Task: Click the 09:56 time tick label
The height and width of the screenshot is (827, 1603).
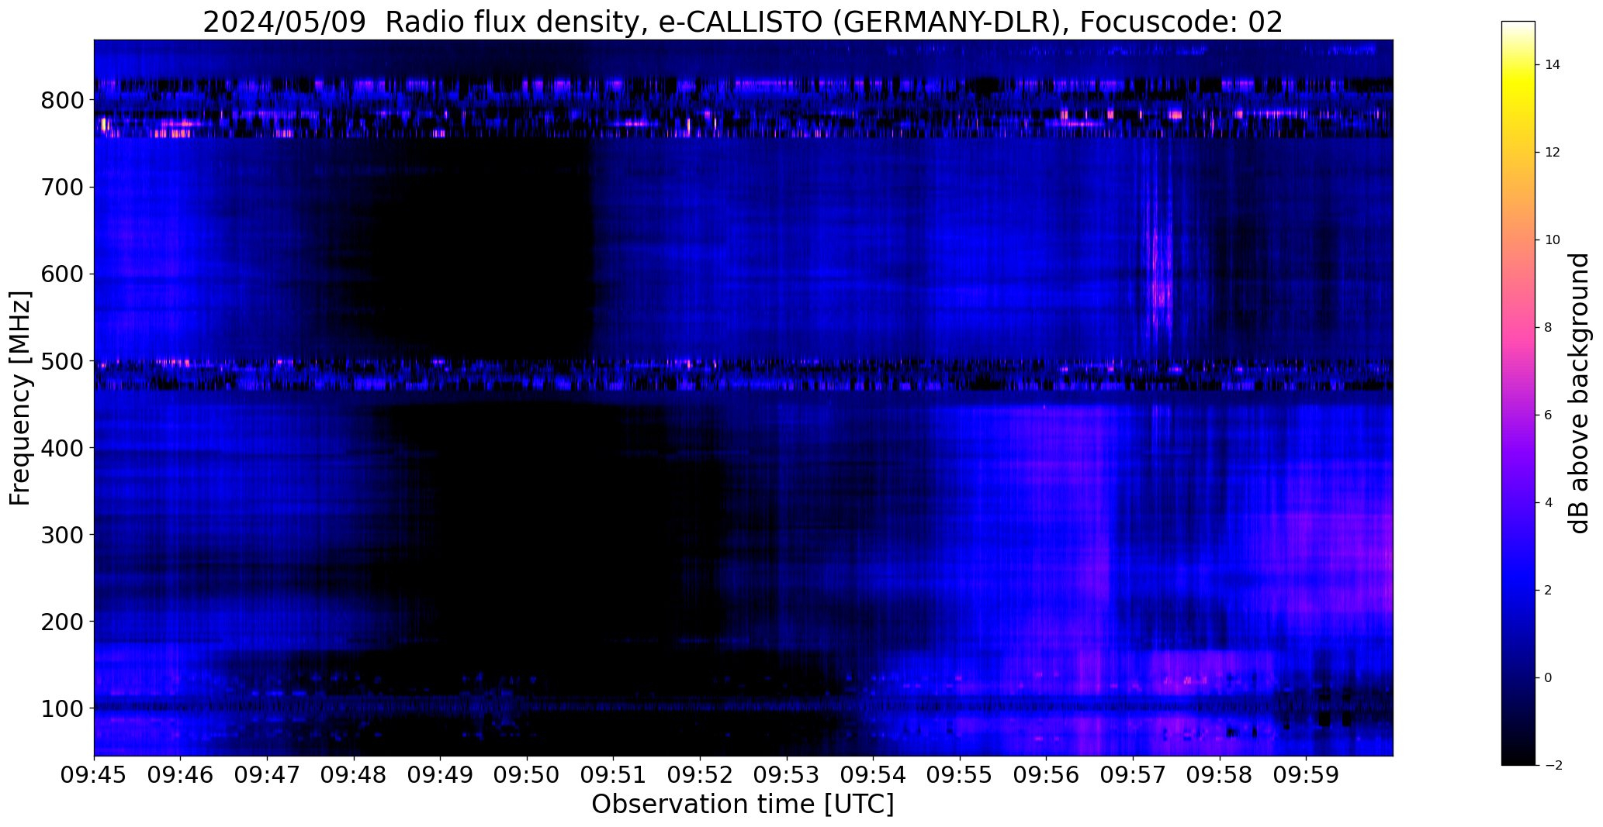Action: coord(1047,775)
